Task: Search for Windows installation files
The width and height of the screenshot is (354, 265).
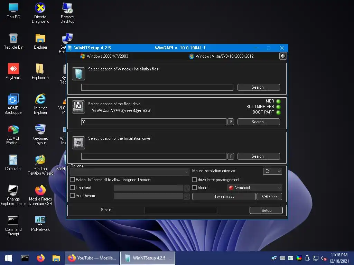Action: [x=259, y=87]
